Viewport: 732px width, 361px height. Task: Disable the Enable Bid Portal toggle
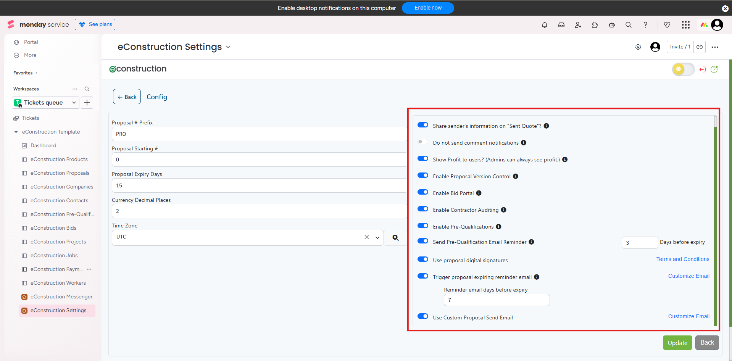[423, 192]
